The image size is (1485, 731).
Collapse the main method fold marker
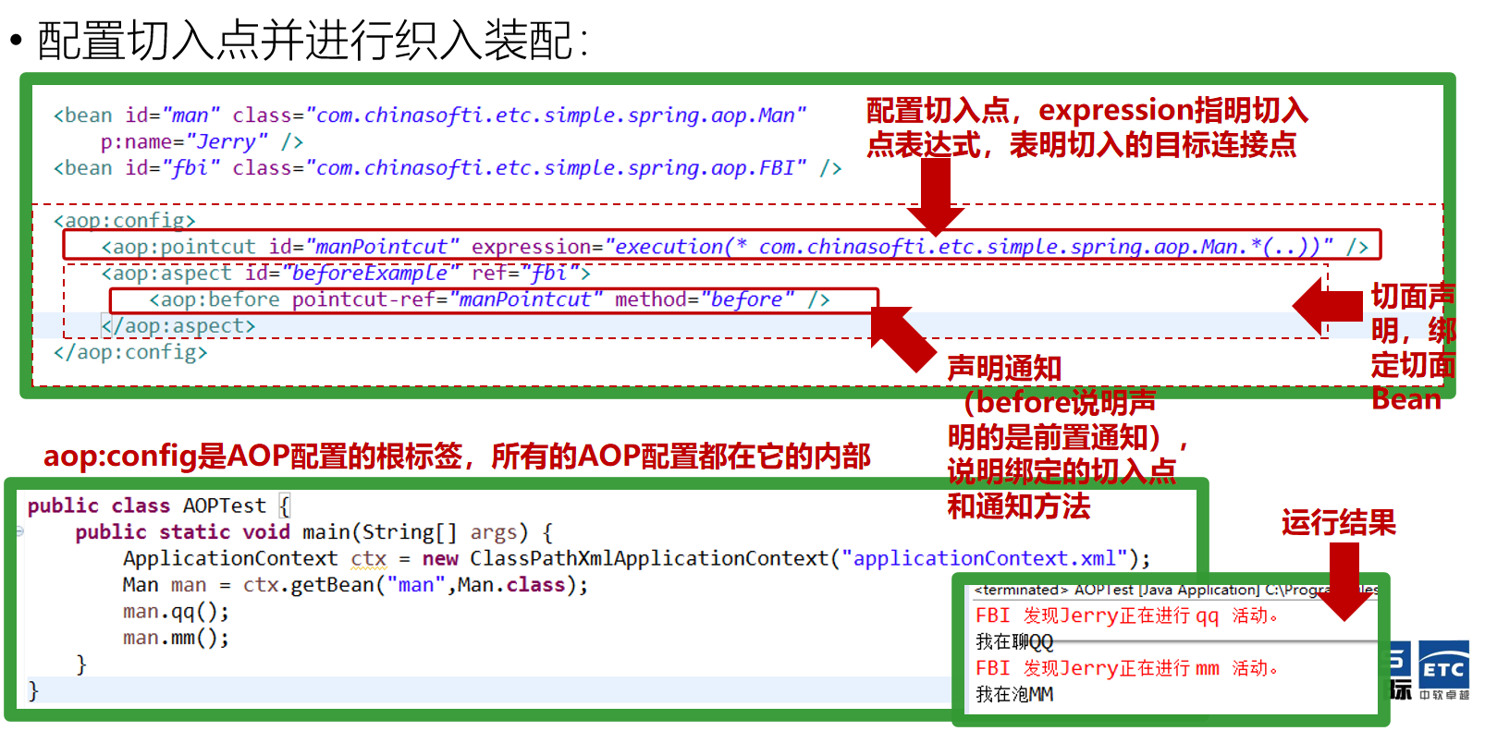click(19, 531)
